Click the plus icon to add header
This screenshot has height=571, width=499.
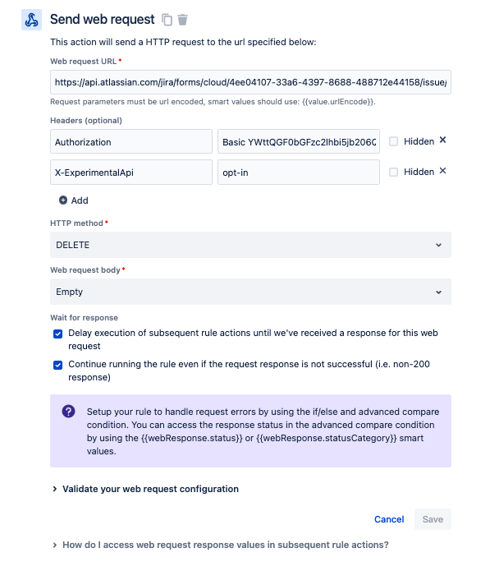tap(63, 200)
